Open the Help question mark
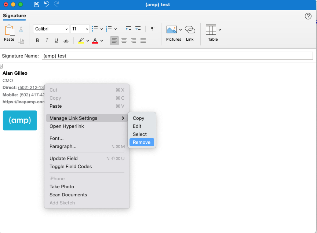Image resolution: width=317 pixels, height=233 pixels. tap(308, 16)
